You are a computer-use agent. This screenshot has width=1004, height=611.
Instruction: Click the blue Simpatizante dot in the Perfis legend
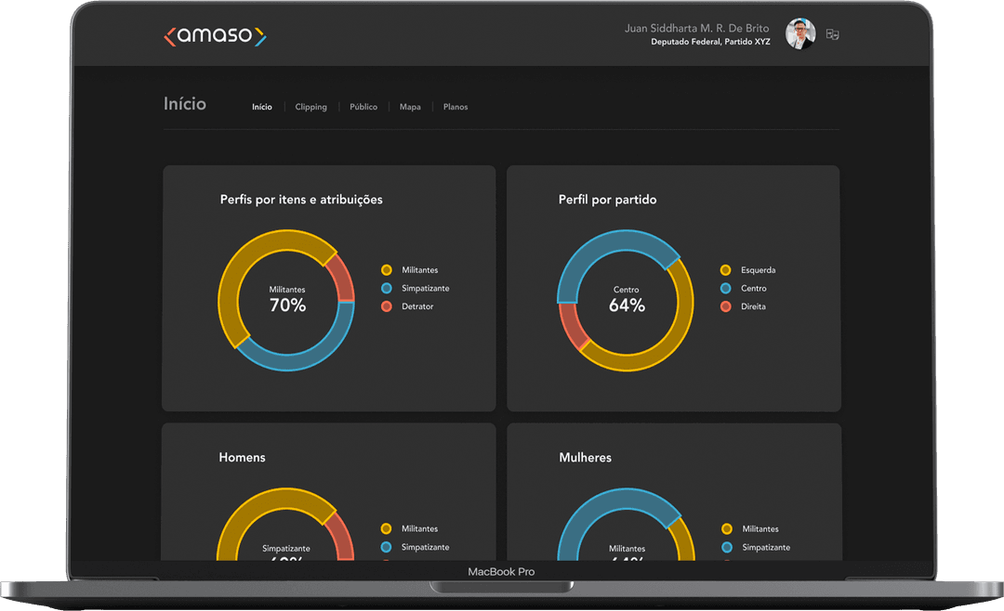pos(386,288)
